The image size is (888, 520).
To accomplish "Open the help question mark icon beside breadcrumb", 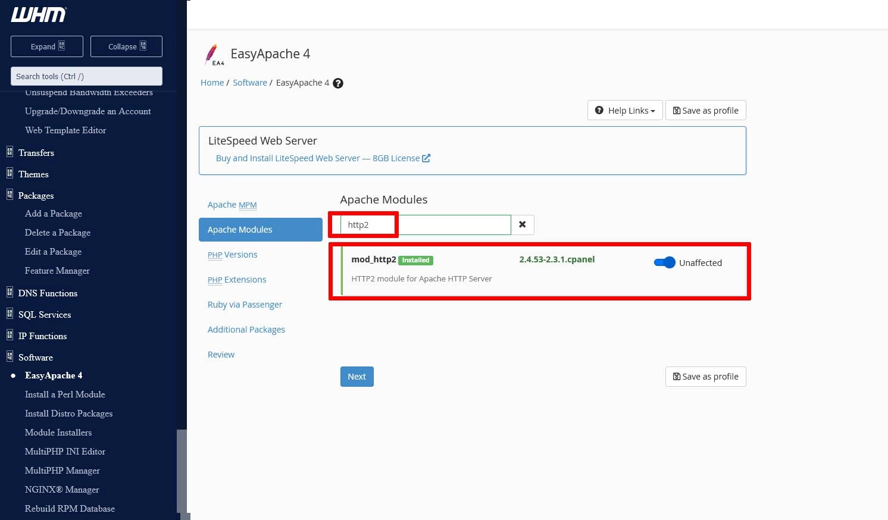I will tap(338, 83).
